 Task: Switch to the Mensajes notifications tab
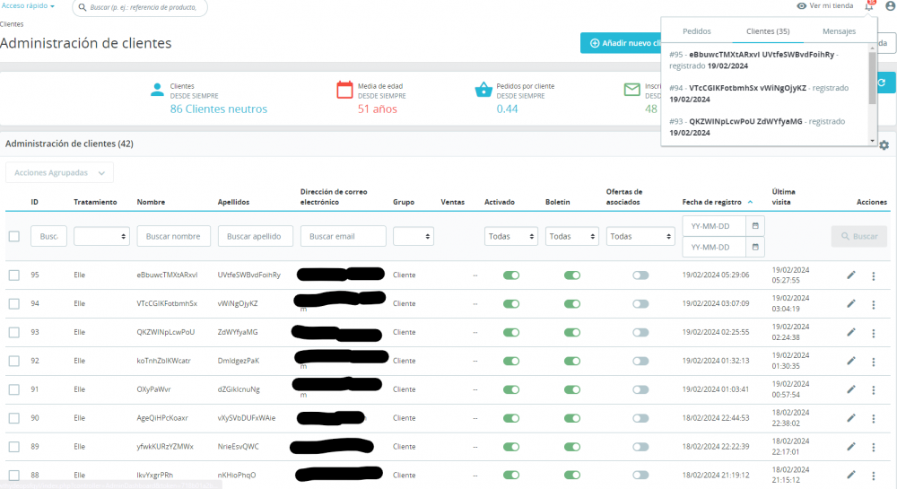839,31
